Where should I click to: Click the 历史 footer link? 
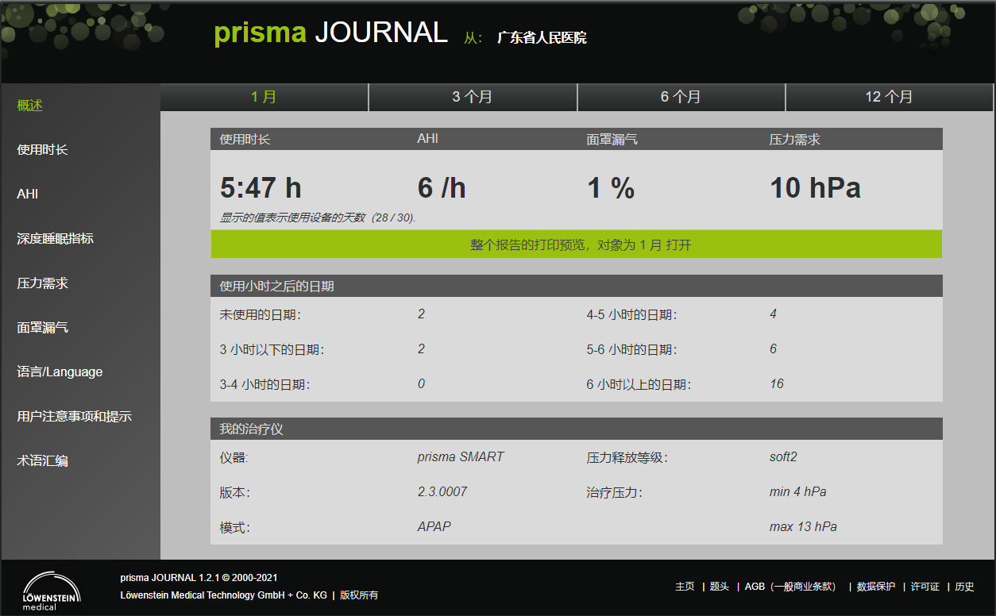click(x=964, y=587)
